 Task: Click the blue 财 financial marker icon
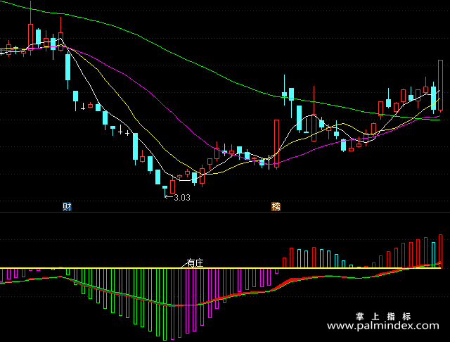67,206
